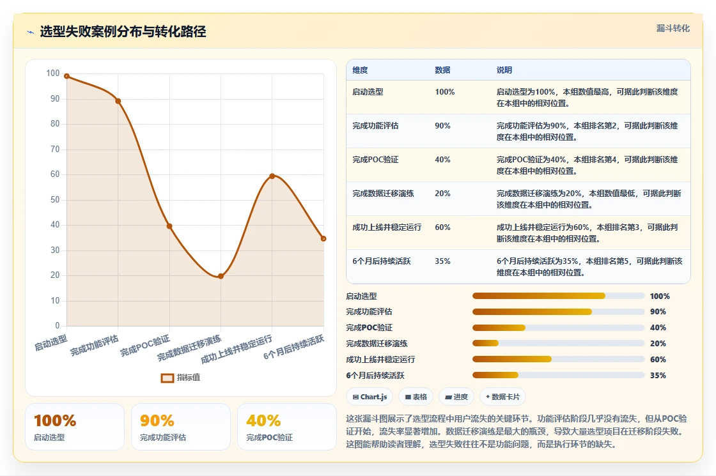Viewport: 716px width, 476px height.
Task: Click the 完成数据迁移演练 lowest data point
Action: click(x=221, y=276)
